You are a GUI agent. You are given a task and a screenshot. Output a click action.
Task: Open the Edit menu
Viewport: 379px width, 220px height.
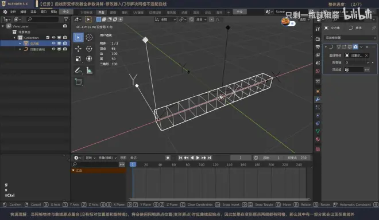point(23,12)
